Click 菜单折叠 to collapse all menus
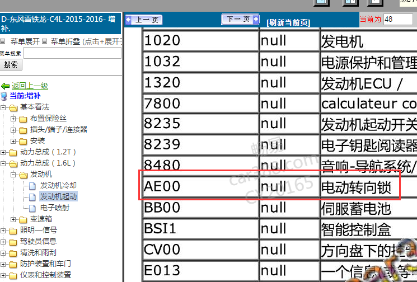Viewport: 417px width, 282px height. point(65,41)
